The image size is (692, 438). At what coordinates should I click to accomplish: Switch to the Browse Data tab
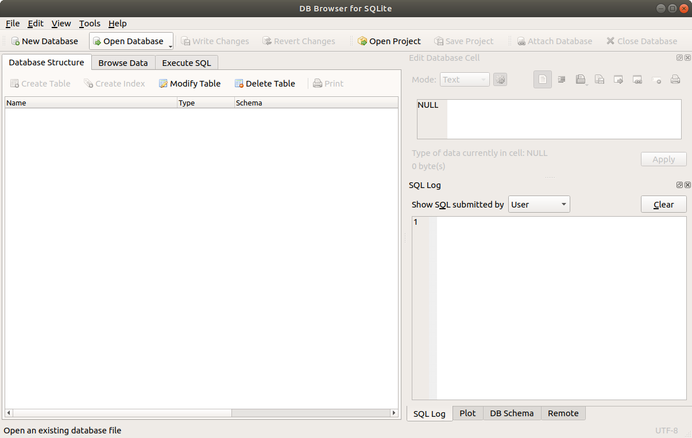click(123, 62)
